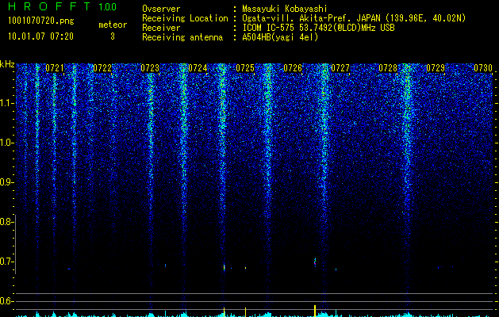Click the 0726 time marker
The width and height of the screenshot is (499, 317).
coord(293,68)
